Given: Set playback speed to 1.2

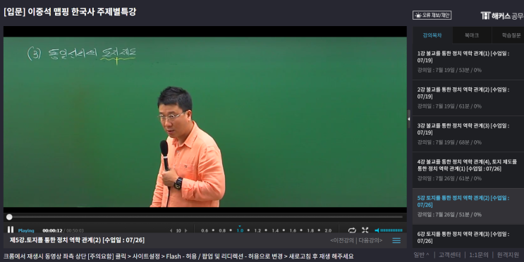Looking at the screenshot, I should [257, 230].
